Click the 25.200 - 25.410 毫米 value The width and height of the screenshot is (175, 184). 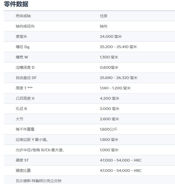pyautogui.click(x=118, y=47)
